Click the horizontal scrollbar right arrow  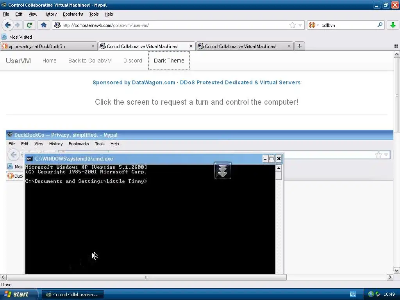[x=390, y=277]
